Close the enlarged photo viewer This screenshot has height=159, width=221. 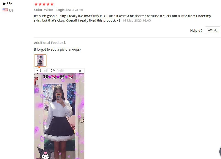(80, 71)
